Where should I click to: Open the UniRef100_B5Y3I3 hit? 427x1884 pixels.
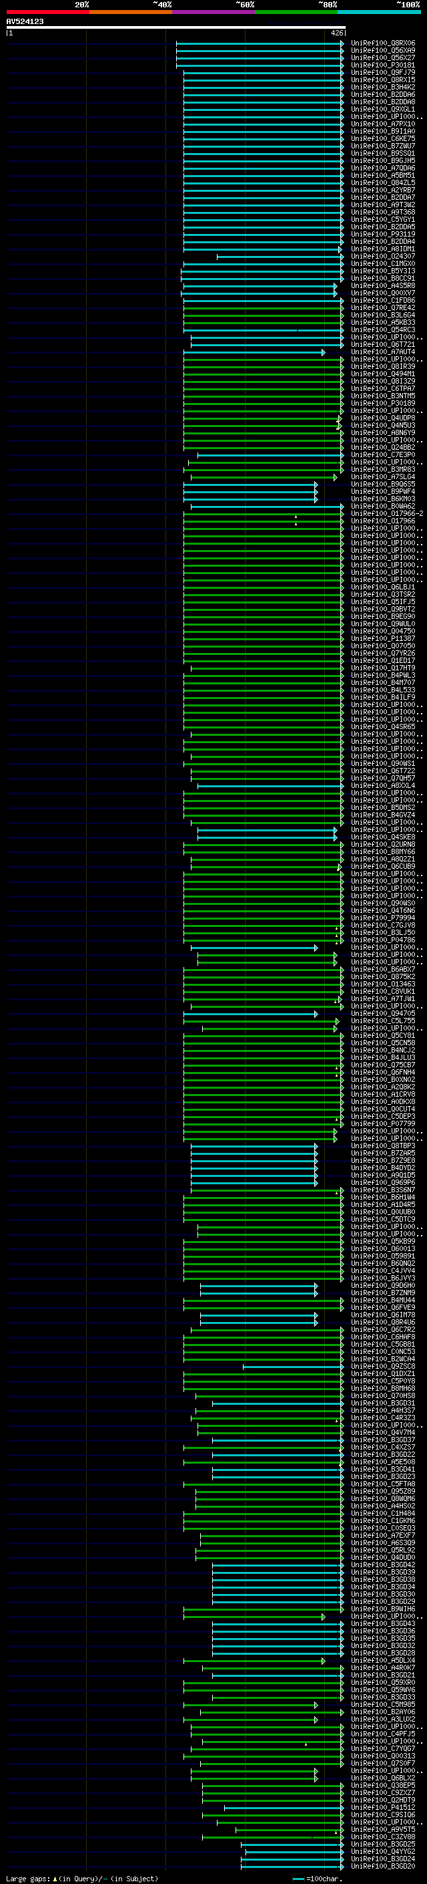[383, 271]
